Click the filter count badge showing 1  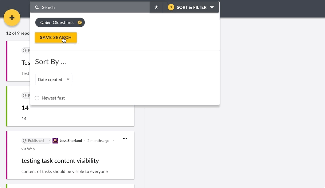pos(171,7)
